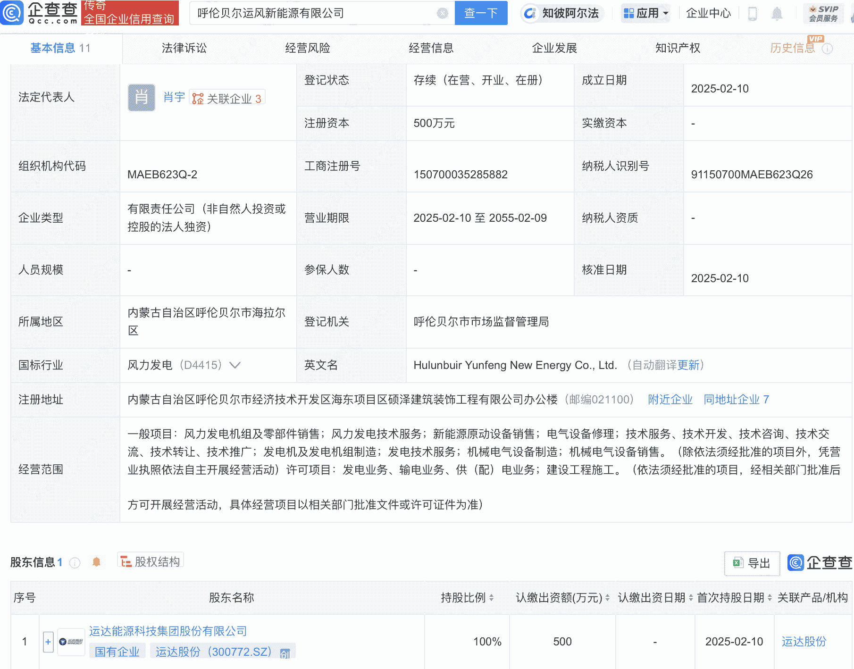Open the 应用 dropdown menu
The height and width of the screenshot is (669, 854).
[x=645, y=13]
